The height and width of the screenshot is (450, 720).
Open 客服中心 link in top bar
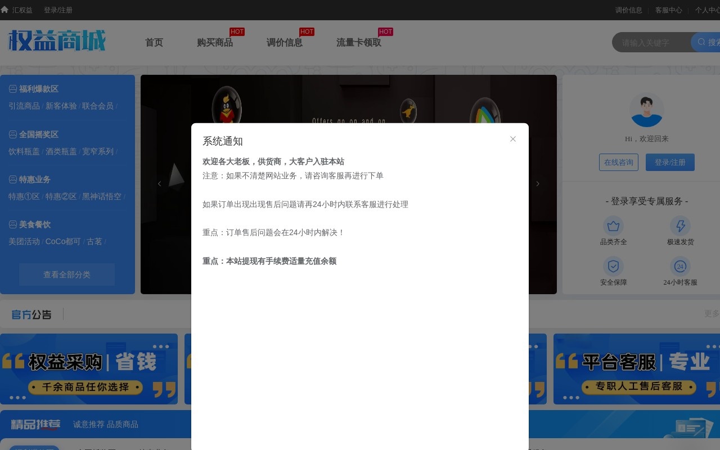tap(668, 10)
